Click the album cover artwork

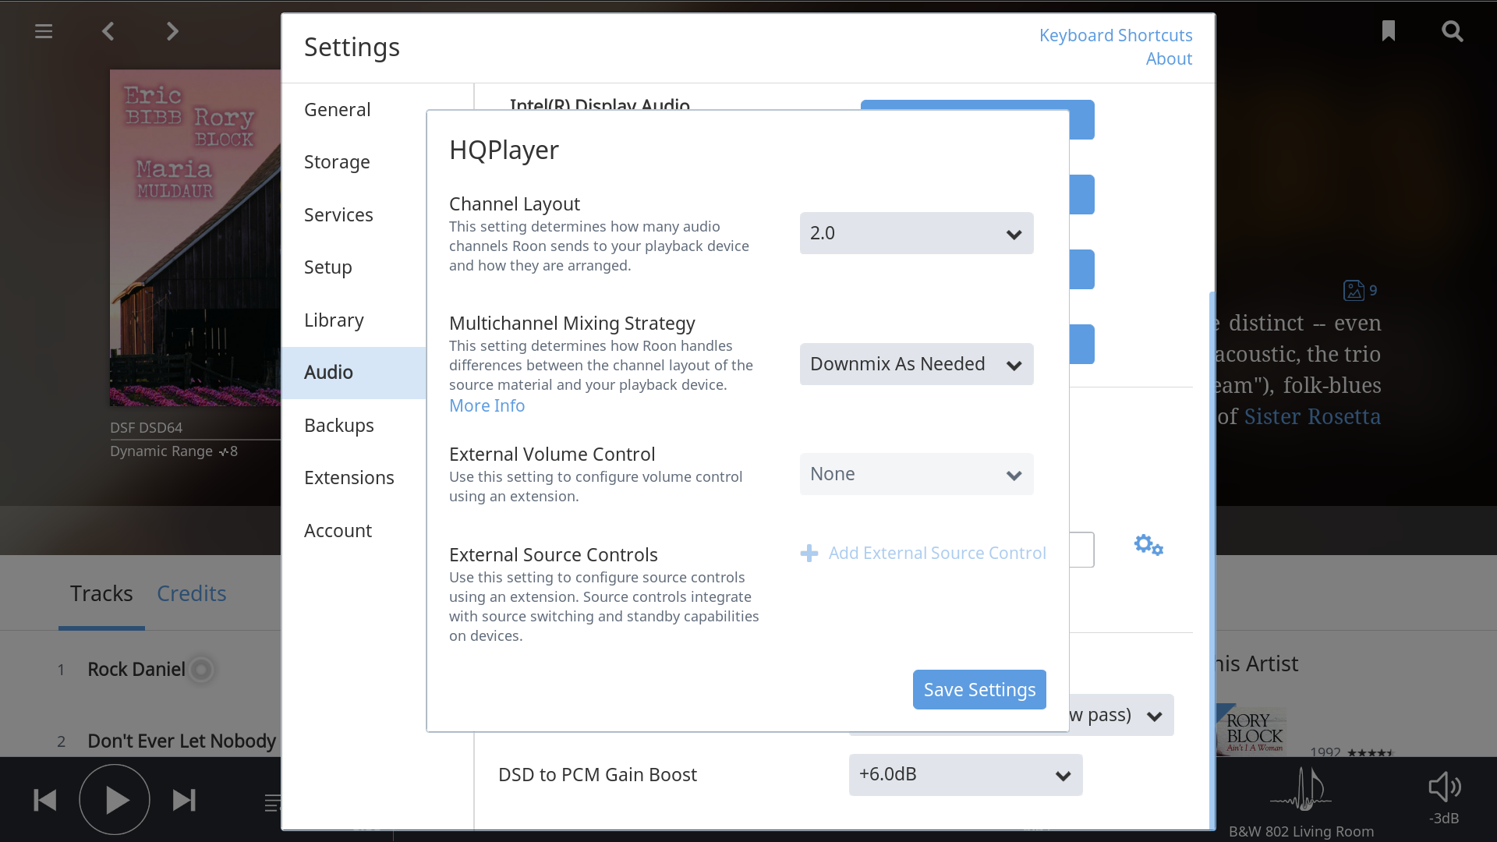(195, 238)
